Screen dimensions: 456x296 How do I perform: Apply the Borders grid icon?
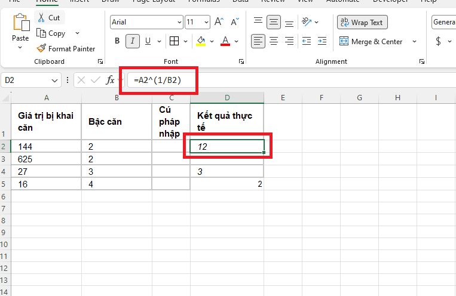click(x=174, y=41)
